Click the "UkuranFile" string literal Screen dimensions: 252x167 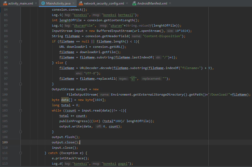[83, 25]
